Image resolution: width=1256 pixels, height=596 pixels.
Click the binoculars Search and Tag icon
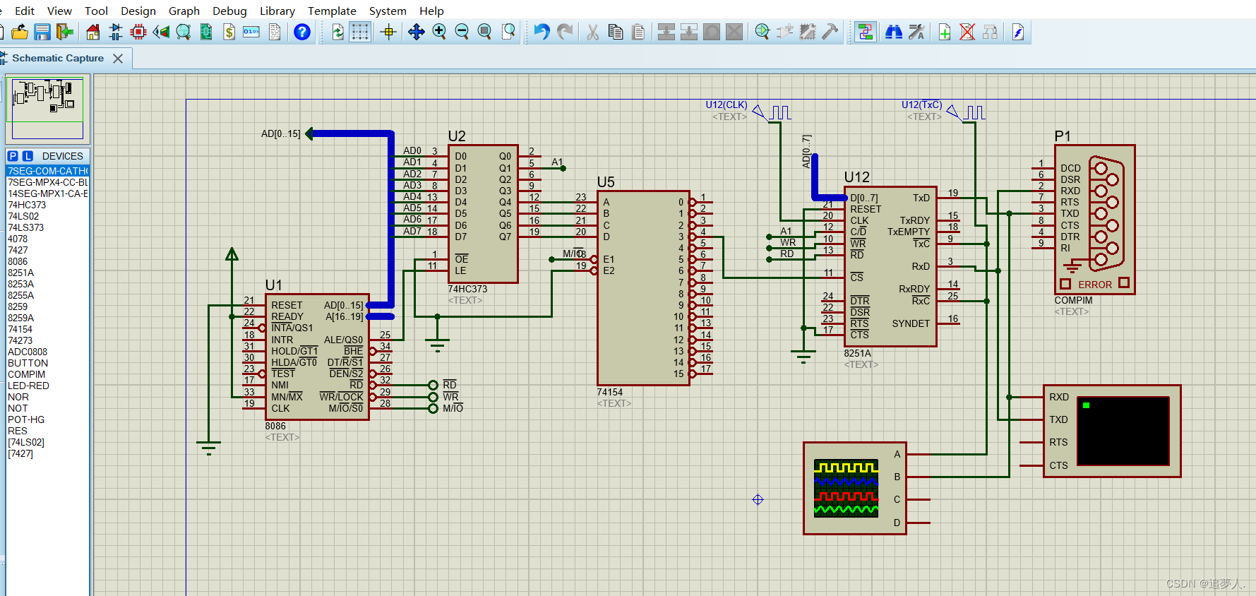pos(894,32)
